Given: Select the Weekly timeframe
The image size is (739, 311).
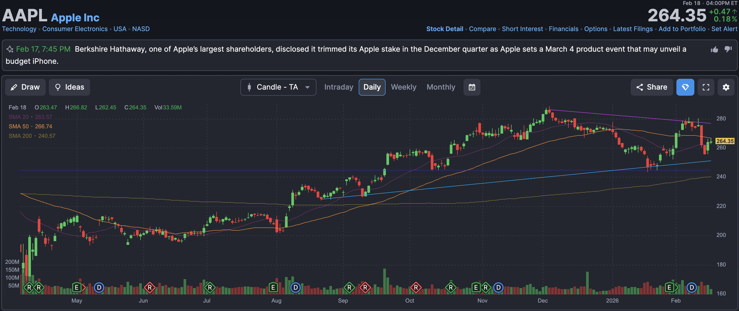Looking at the screenshot, I should pyautogui.click(x=403, y=87).
